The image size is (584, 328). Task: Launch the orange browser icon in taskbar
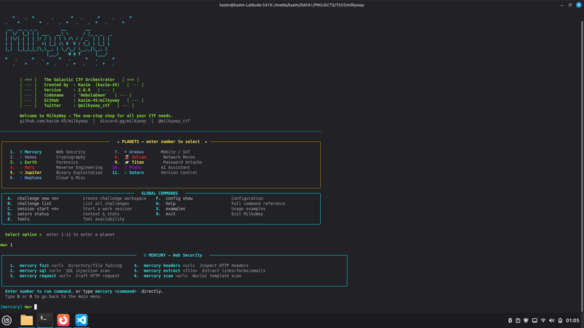63,320
